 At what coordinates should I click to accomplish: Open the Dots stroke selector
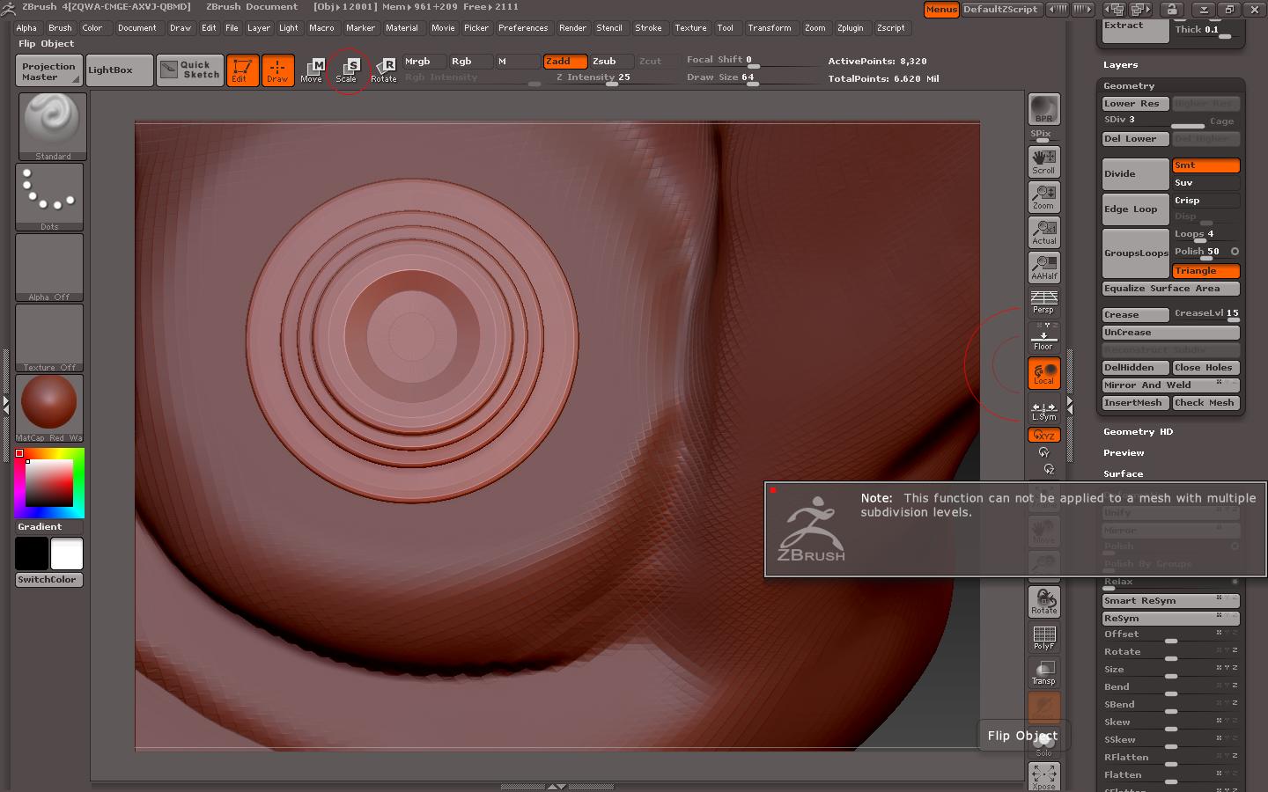pyautogui.click(x=49, y=197)
